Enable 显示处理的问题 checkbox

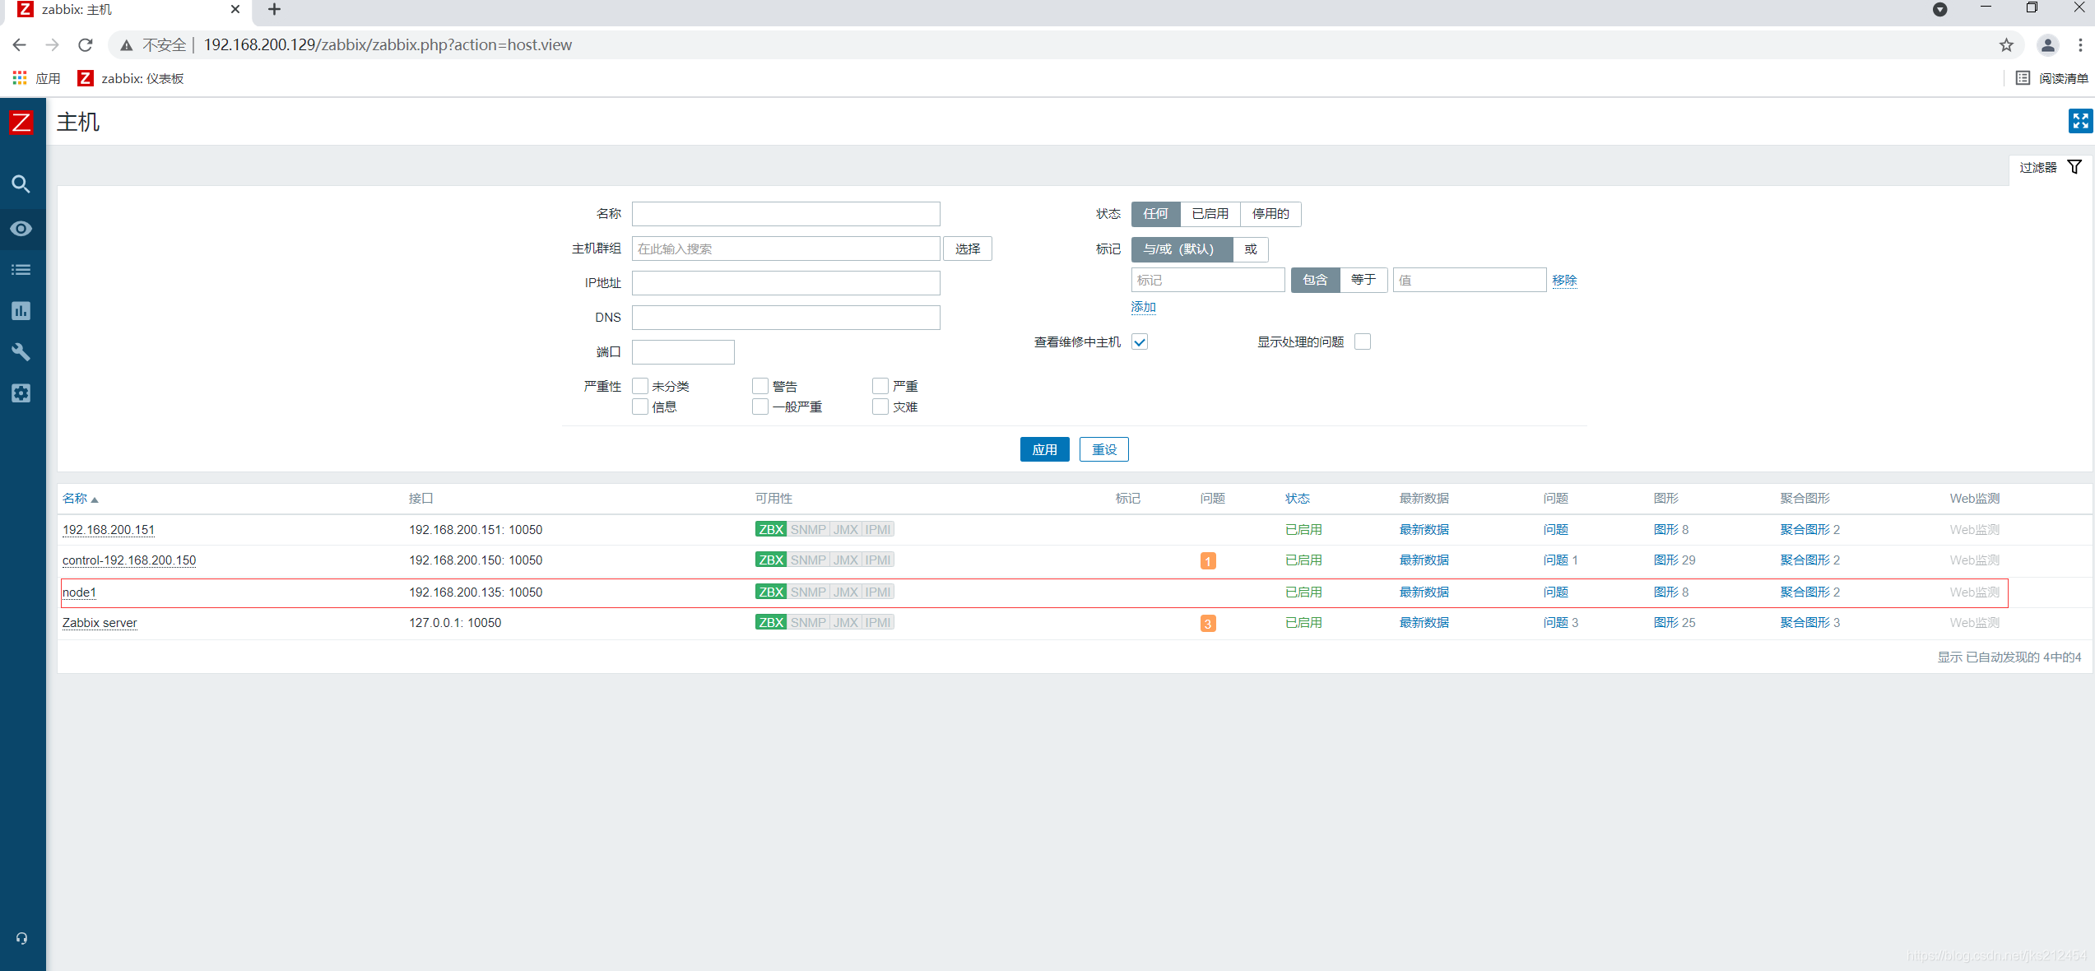[x=1363, y=342]
